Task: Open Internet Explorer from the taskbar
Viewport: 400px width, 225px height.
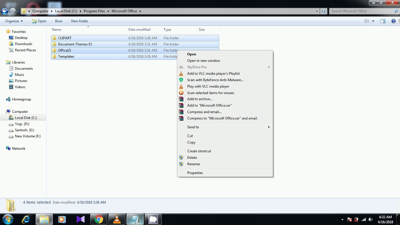Action: (26, 219)
